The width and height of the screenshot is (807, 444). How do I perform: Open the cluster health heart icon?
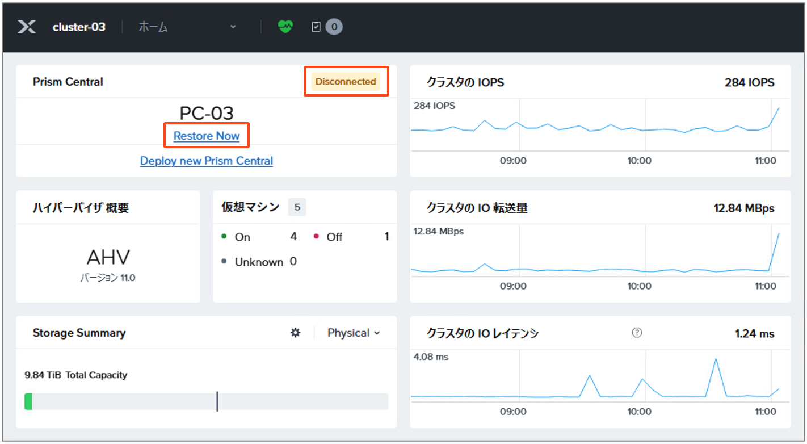[x=285, y=27]
